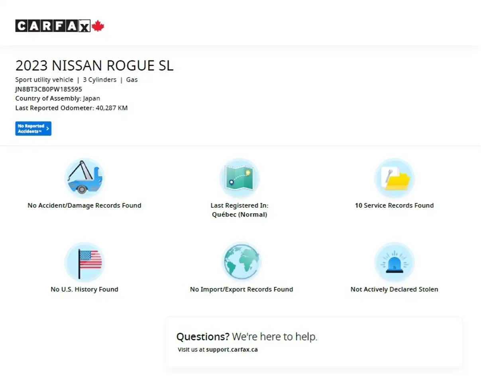Click the CARFAX Canada logo
Viewport: 481px width, 382px height.
[x=60, y=26]
